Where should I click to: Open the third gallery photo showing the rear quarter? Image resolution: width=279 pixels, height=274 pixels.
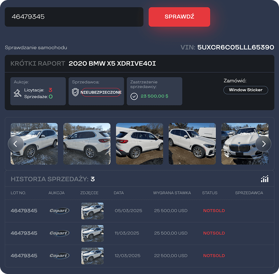pos(139,144)
